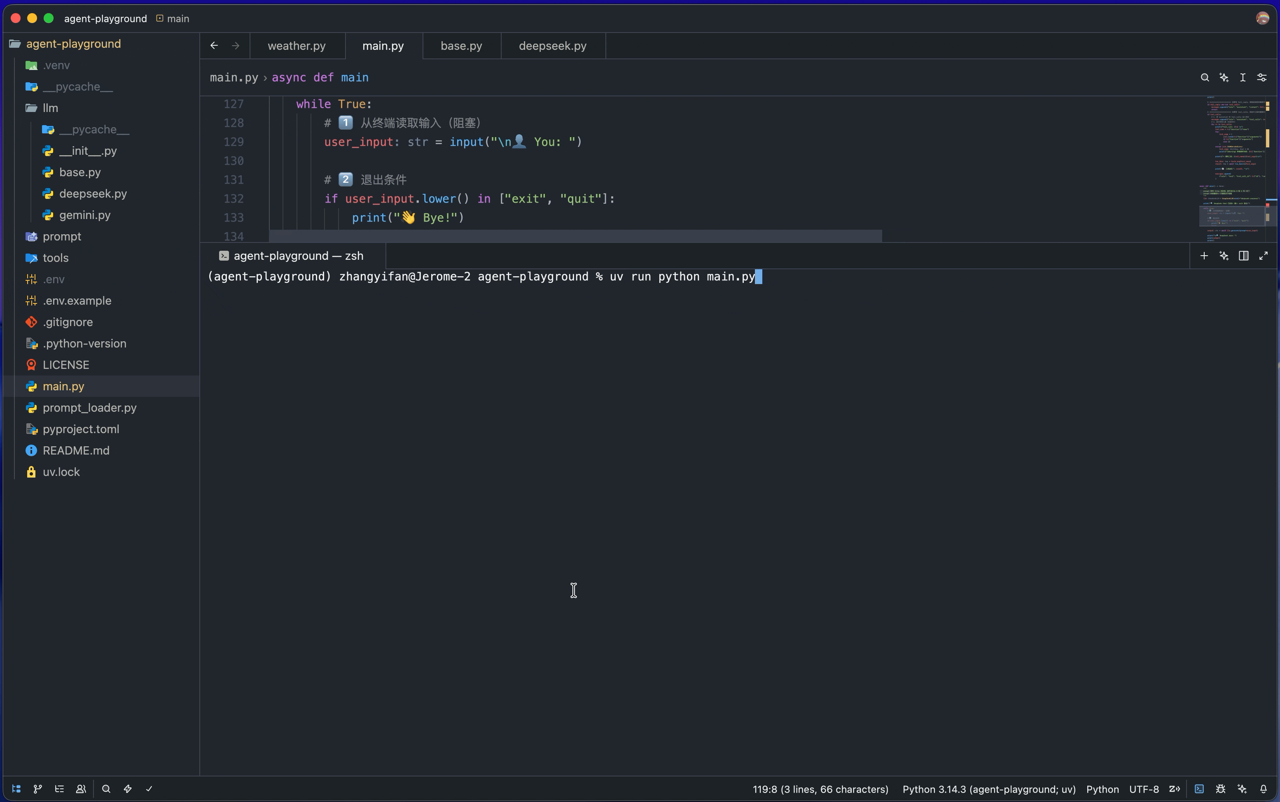Toggle the project panel icon in status bar
This screenshot has height=802, width=1280.
click(x=16, y=789)
